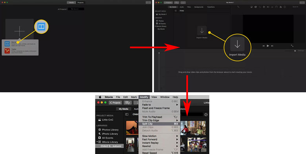This screenshot has width=306, height=154.
Task: Select the Projects tab beside the Media tab
Action: (x=80, y=2)
